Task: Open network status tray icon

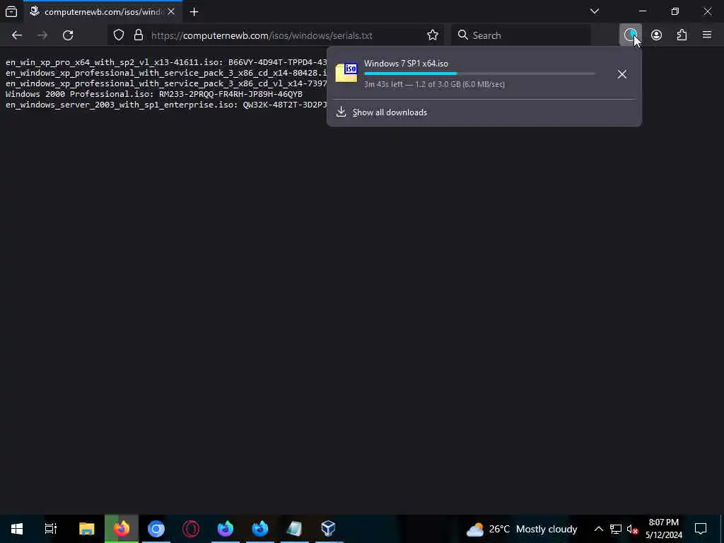Action: pos(616,529)
